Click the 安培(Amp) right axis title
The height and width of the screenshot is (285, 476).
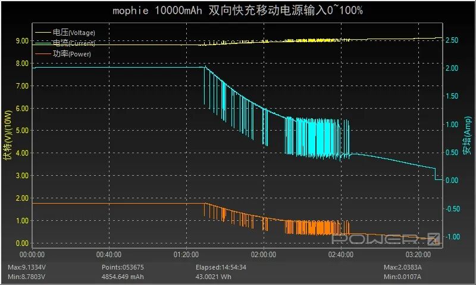pyautogui.click(x=468, y=135)
